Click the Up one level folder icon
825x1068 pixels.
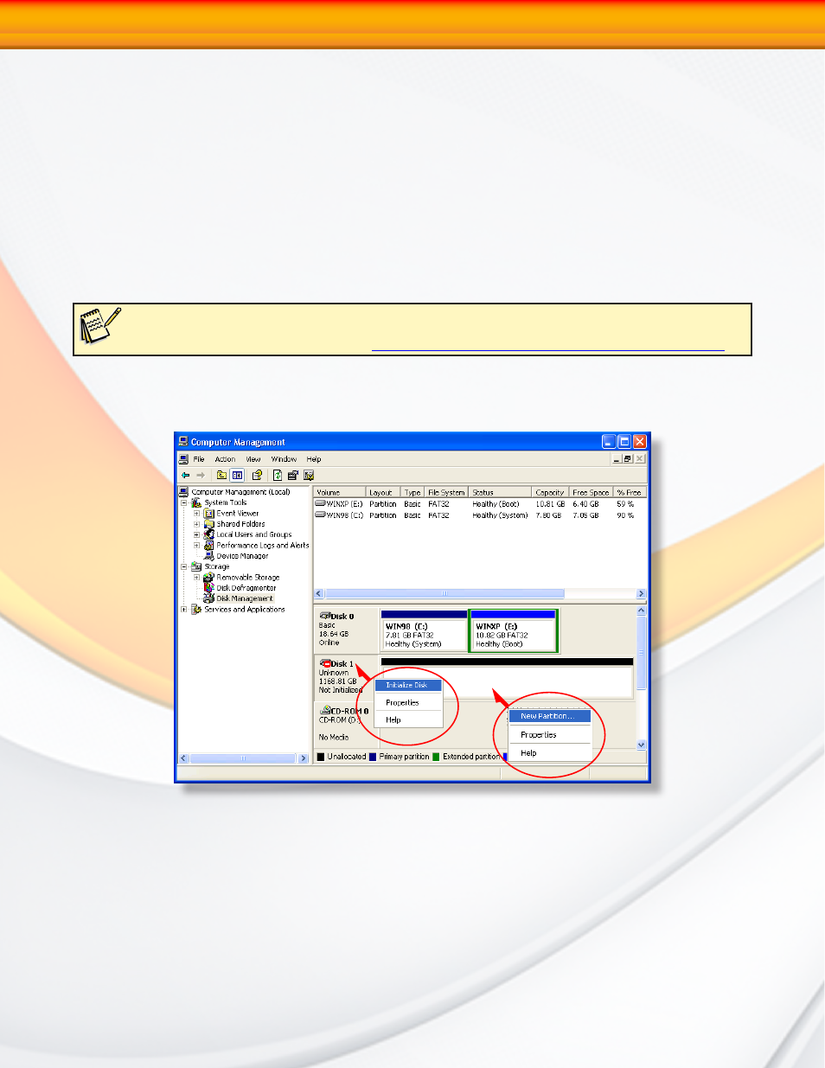coord(222,475)
